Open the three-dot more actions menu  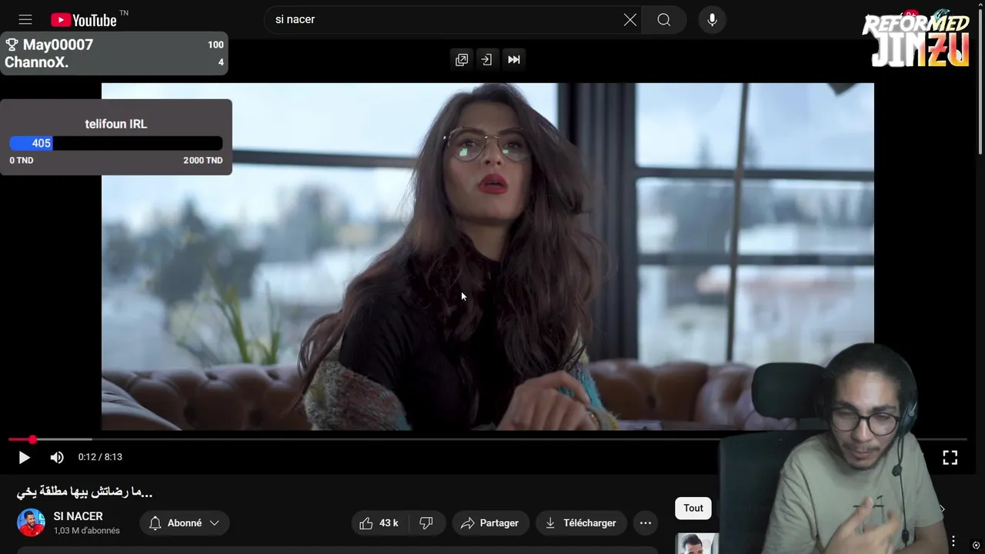[646, 523]
